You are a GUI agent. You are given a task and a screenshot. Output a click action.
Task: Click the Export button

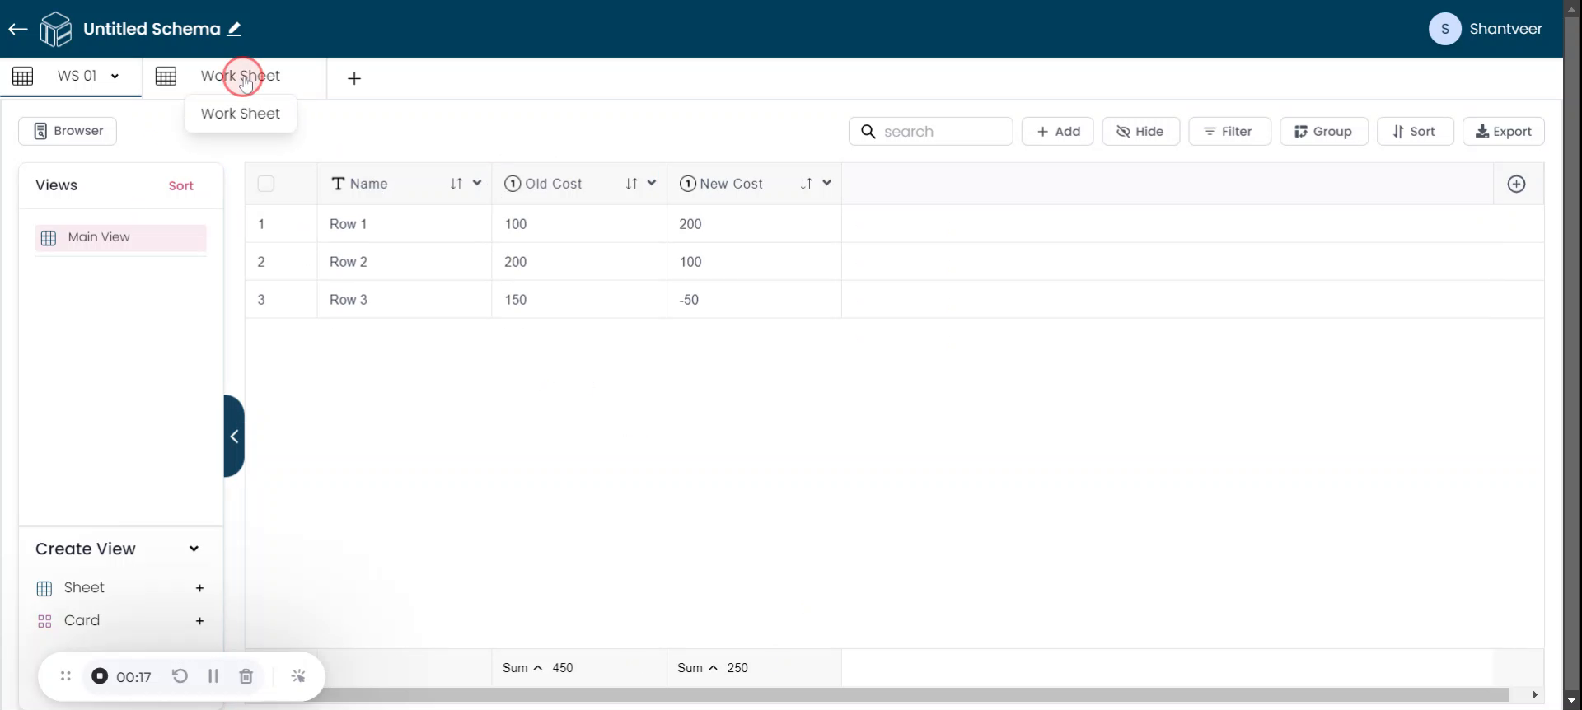pyautogui.click(x=1503, y=132)
